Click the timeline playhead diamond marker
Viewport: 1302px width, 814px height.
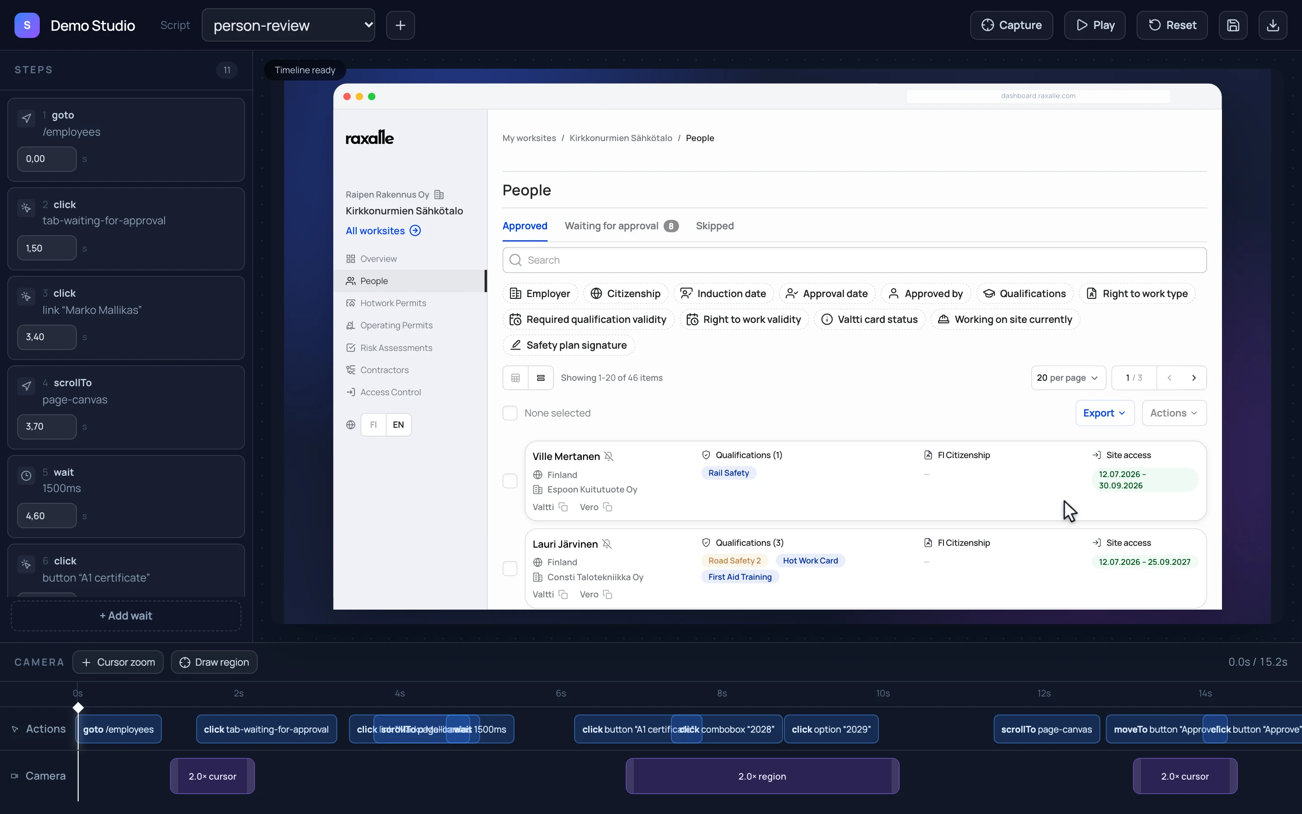pos(78,707)
